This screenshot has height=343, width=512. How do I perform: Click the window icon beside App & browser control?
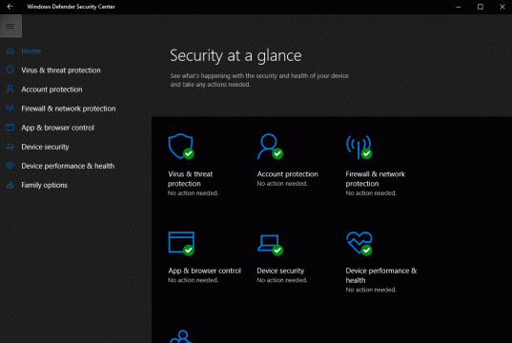10,128
